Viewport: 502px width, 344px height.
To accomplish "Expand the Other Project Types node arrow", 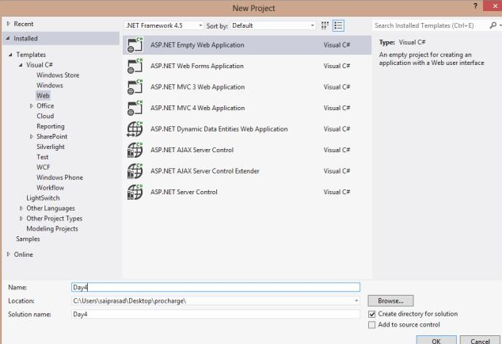I will [21, 219].
